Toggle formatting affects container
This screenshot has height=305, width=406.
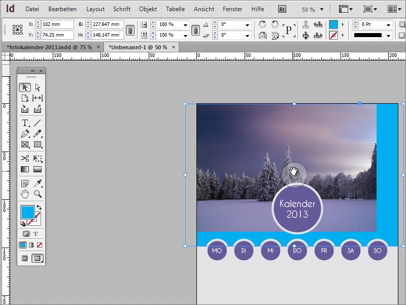[26, 234]
